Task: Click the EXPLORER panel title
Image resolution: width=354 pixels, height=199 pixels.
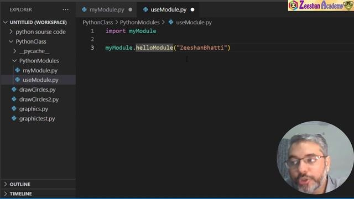Action: 21,10
